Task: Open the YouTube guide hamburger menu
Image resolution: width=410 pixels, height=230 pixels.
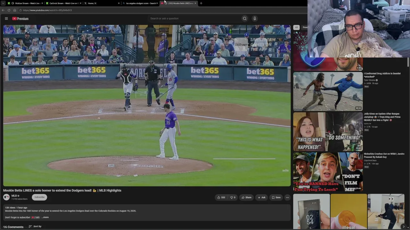Action: tap(6, 19)
